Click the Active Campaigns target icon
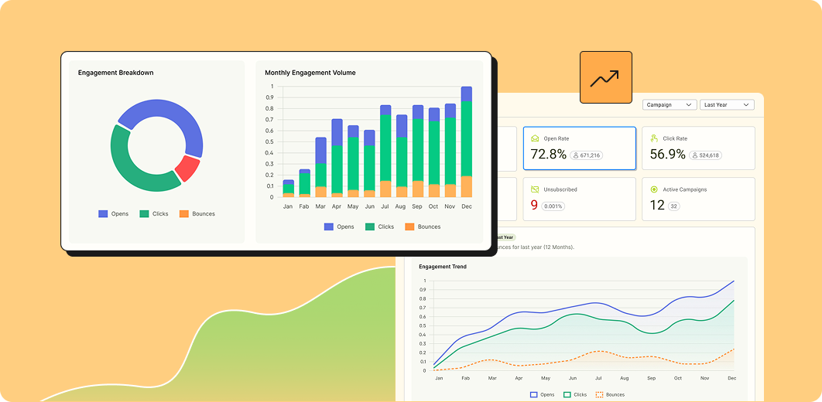This screenshot has height=402, width=822. point(654,189)
